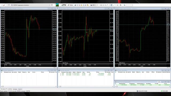Click the connect arrow icon at toolbar start
Image resolution: width=171 pixels, height=96 pixels.
(2, 5)
